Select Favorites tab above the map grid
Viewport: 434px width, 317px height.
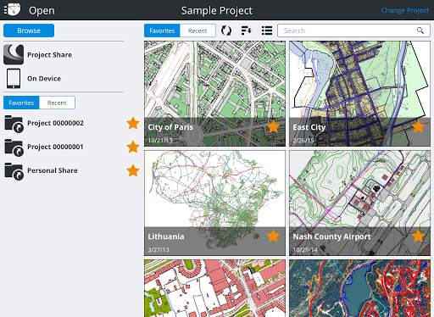coord(162,31)
